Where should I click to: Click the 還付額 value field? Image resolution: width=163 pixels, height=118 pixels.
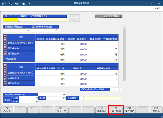point(29,102)
